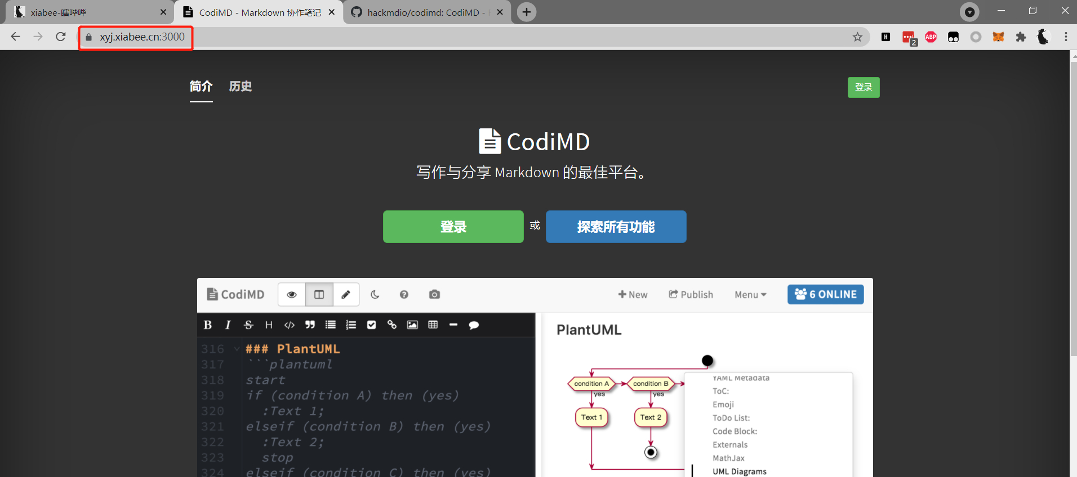Insert a hyperlink with link icon

click(x=392, y=325)
